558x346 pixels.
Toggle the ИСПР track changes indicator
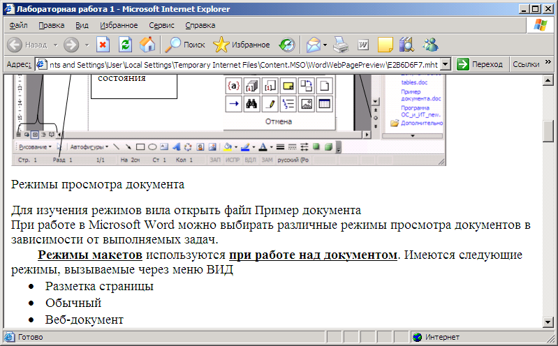233,160
